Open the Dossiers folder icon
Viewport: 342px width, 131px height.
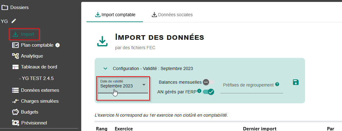pyautogui.click(x=5, y=7)
